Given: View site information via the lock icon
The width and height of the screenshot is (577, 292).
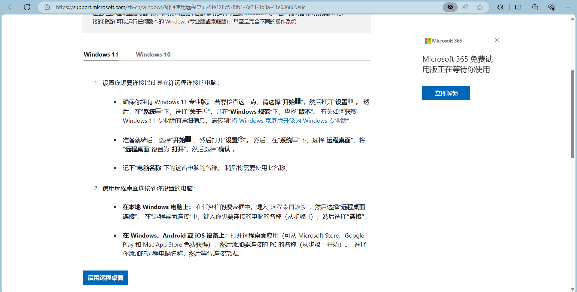Looking at the screenshot, I should point(47,7).
